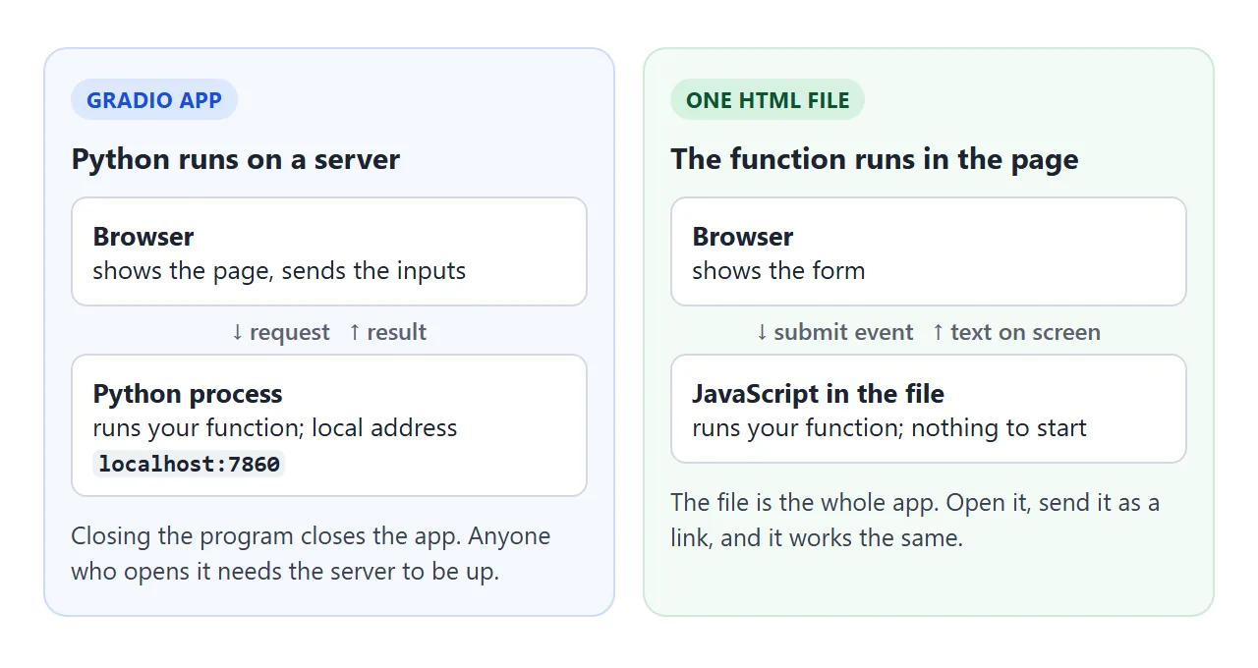Click the GRADIO APP badge

[x=154, y=100]
